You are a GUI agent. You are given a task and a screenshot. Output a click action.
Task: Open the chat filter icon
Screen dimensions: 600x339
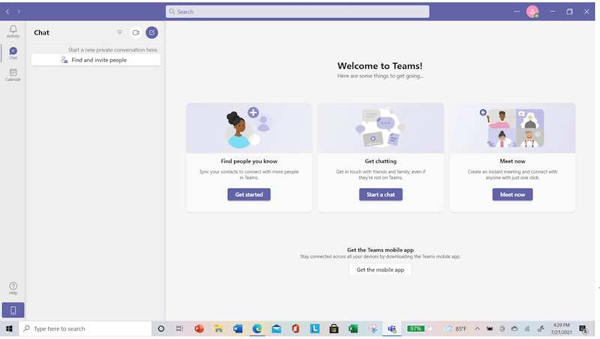[x=120, y=32]
